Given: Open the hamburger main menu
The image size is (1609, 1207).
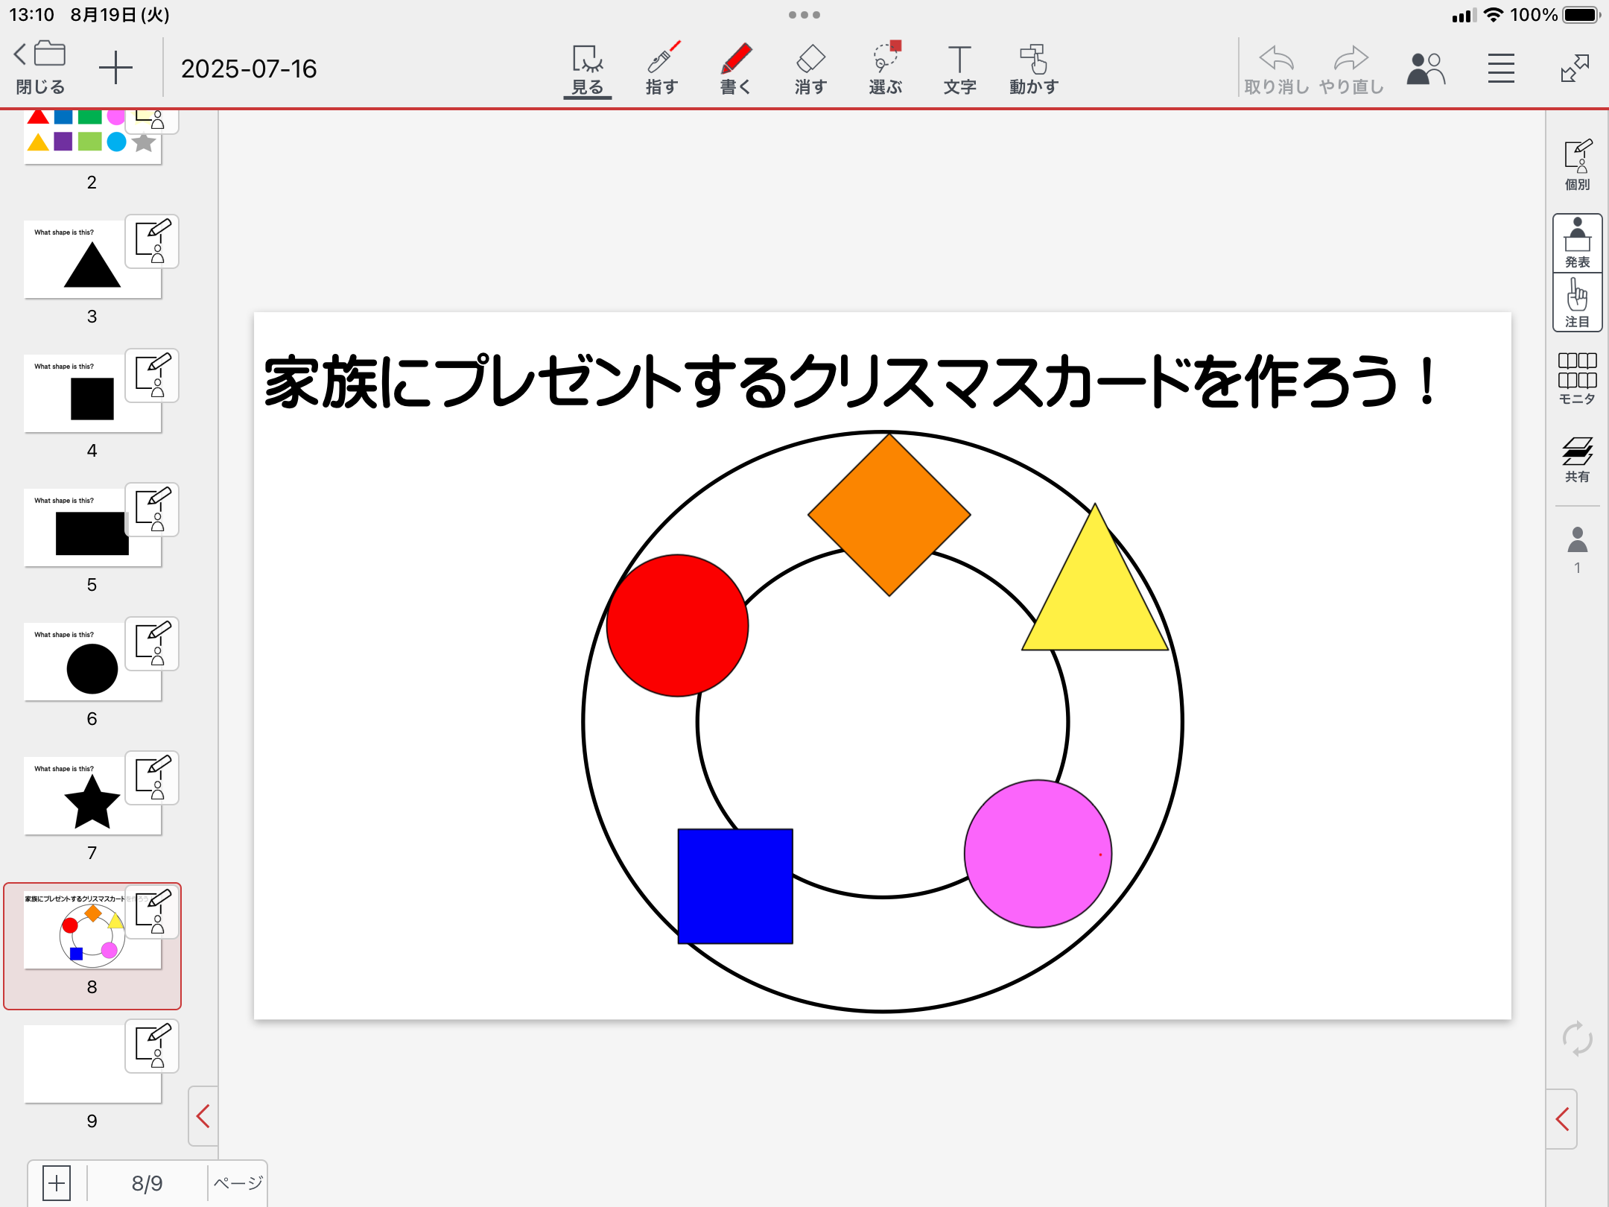Looking at the screenshot, I should point(1501,69).
